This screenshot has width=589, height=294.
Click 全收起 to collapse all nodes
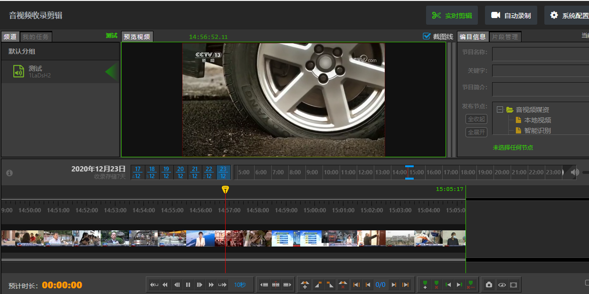(x=476, y=119)
